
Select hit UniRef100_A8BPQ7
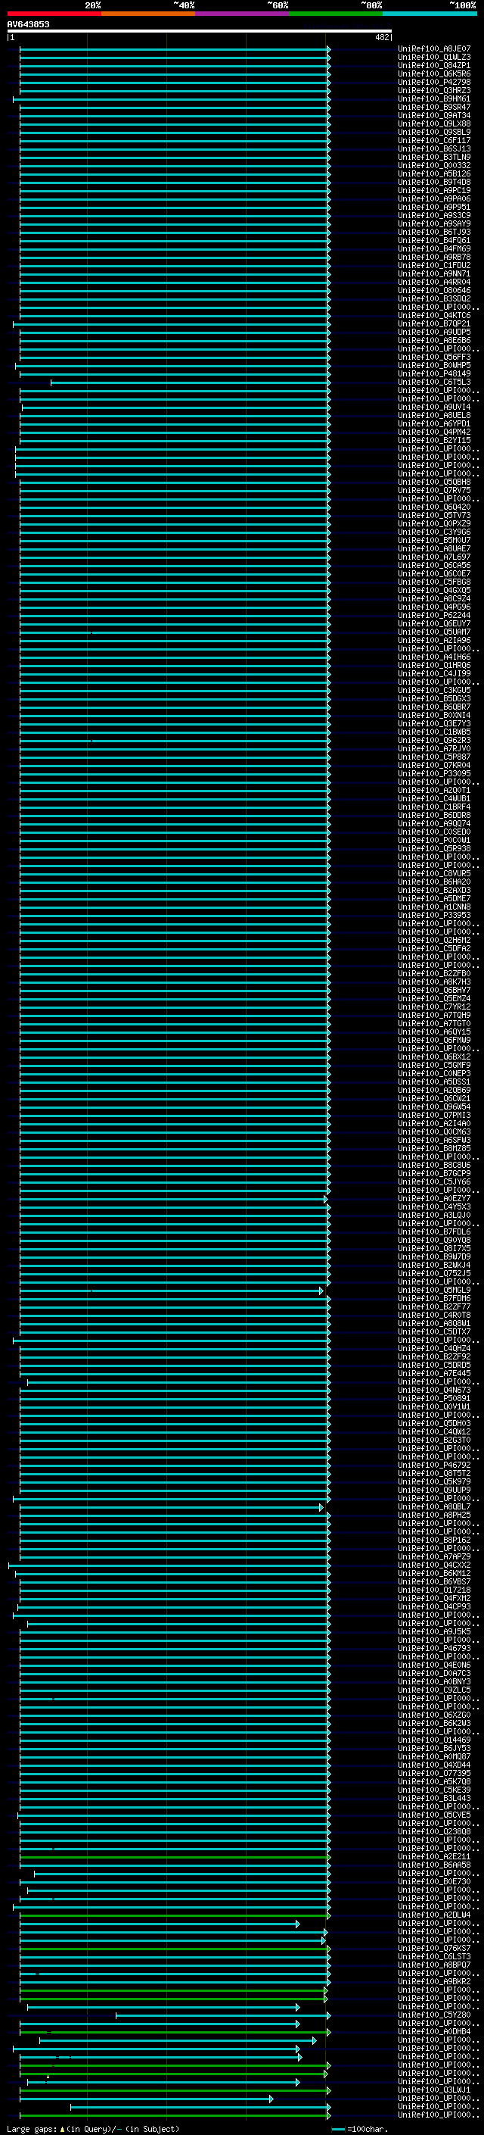click(x=434, y=1965)
